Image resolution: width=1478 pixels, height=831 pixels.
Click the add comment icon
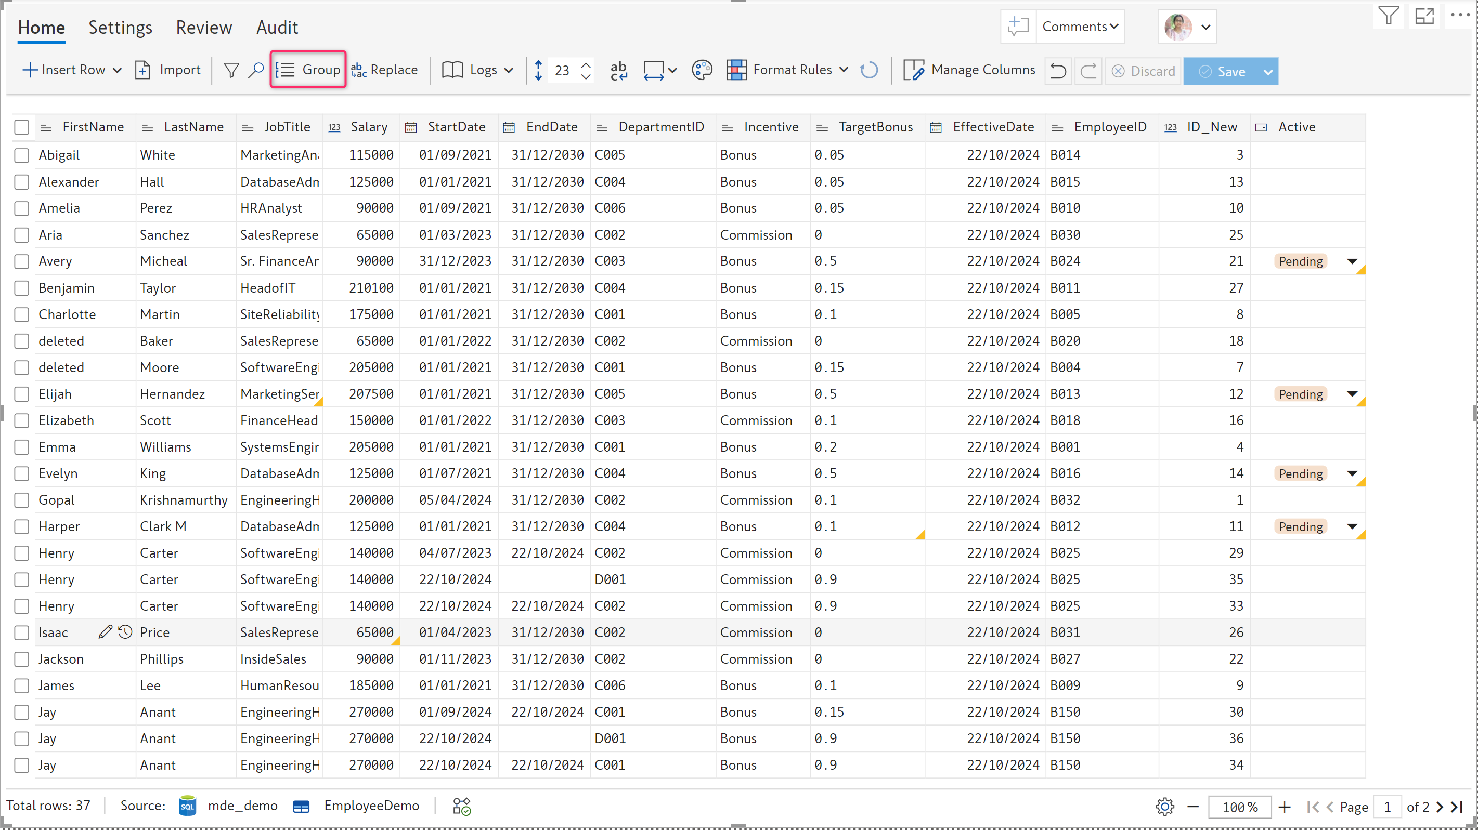[1018, 27]
